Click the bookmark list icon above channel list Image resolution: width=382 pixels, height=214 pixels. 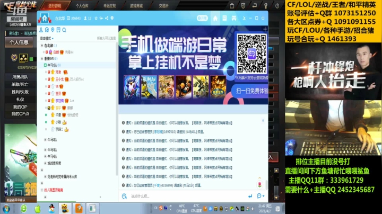point(58,30)
